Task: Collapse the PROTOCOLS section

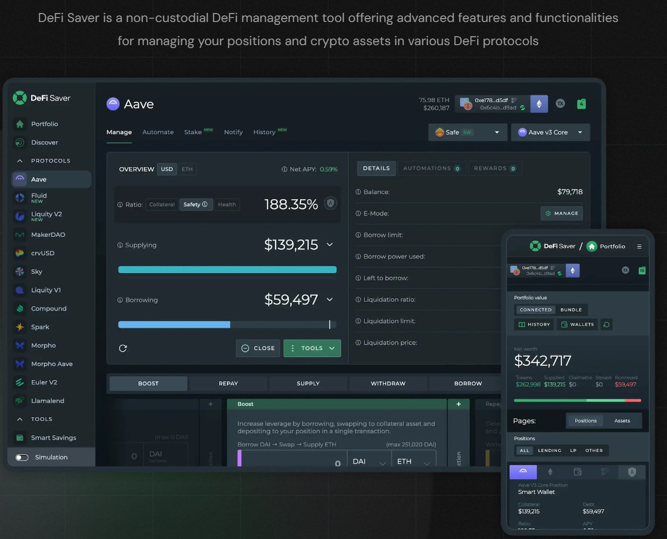Action: 20,161
